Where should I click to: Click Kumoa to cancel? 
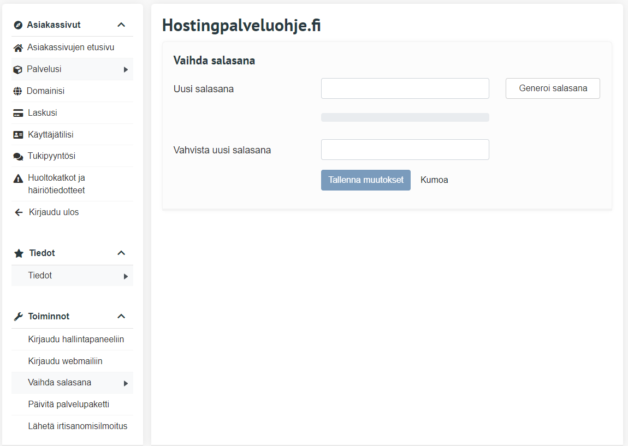(434, 180)
